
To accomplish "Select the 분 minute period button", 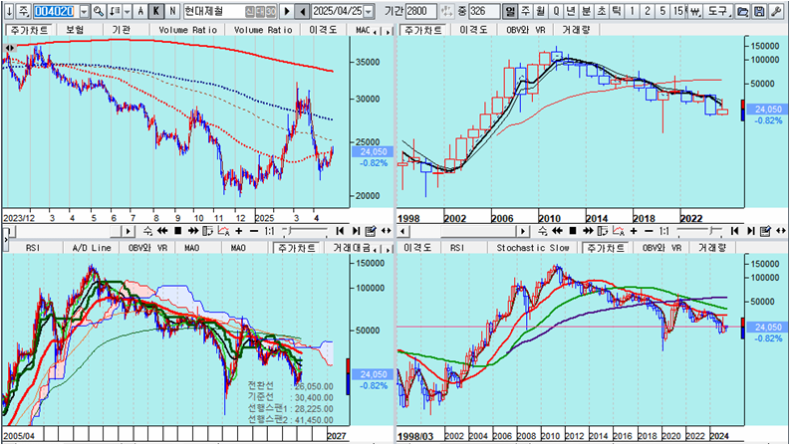I will (586, 11).
